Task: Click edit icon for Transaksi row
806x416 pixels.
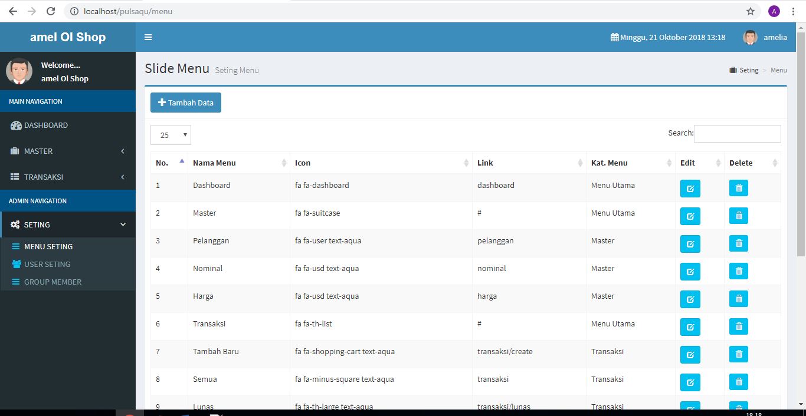Action: pos(690,327)
